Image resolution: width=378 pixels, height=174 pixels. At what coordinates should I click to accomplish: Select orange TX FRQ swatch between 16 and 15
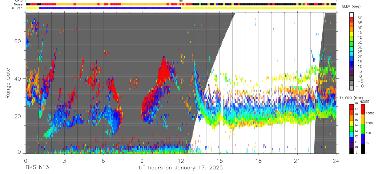click(x=352, y=118)
